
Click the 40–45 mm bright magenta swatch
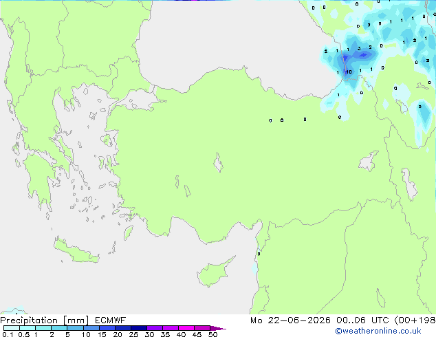click(186, 328)
